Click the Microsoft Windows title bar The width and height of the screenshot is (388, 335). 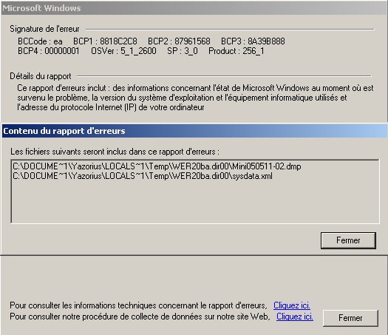coord(194,8)
